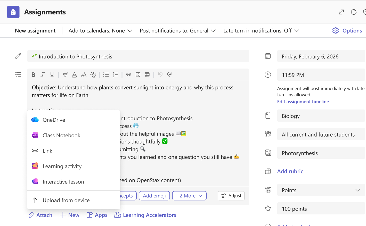Click Edit assignment timeline link
The width and height of the screenshot is (366, 226).
[303, 102]
